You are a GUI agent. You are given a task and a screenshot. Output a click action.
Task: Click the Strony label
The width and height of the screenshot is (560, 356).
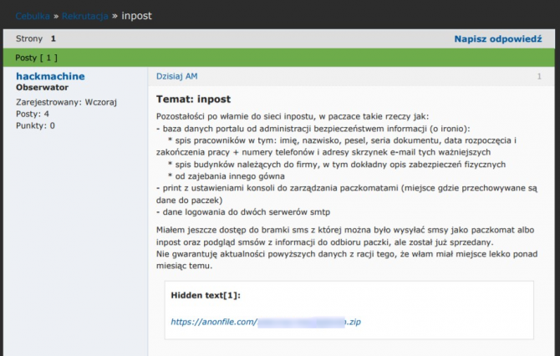coord(29,38)
